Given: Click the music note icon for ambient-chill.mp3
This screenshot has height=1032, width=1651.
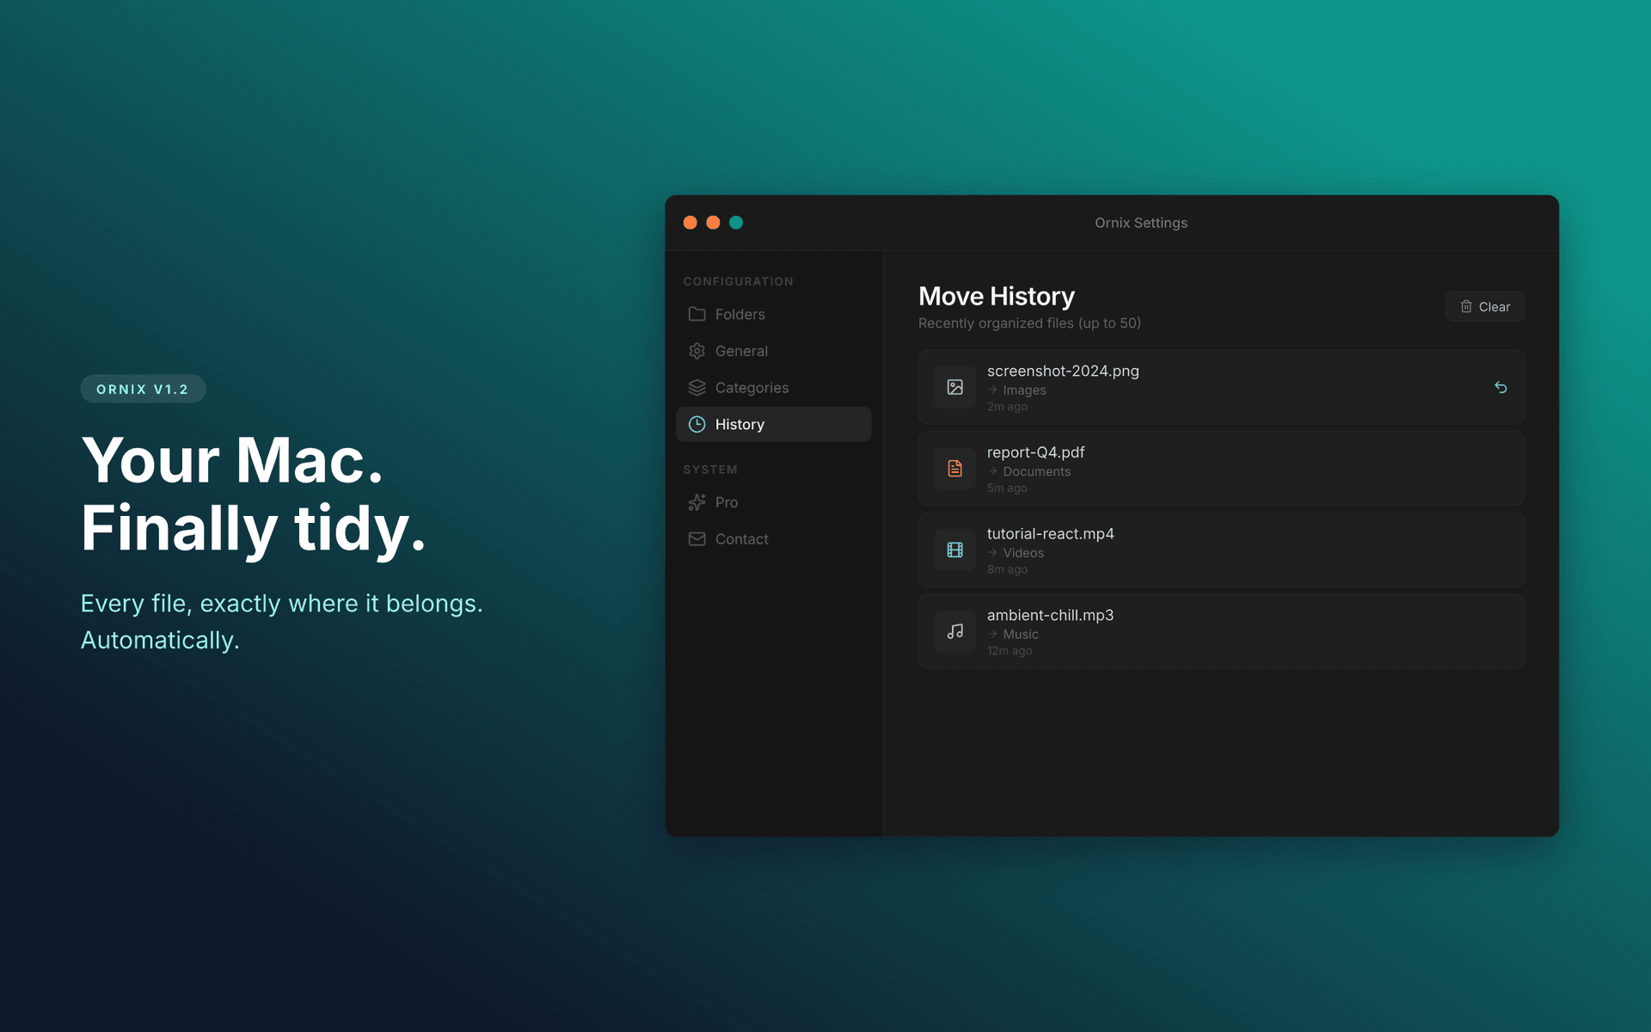Looking at the screenshot, I should (954, 630).
